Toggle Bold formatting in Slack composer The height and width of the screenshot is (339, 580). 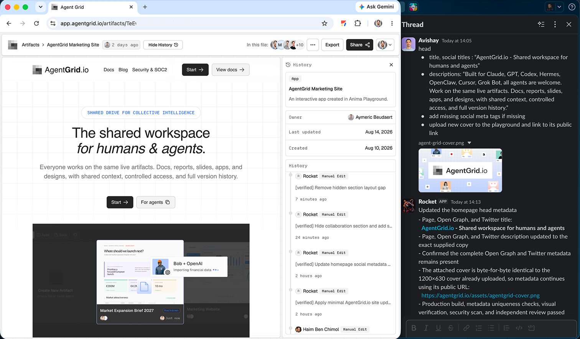click(414, 328)
